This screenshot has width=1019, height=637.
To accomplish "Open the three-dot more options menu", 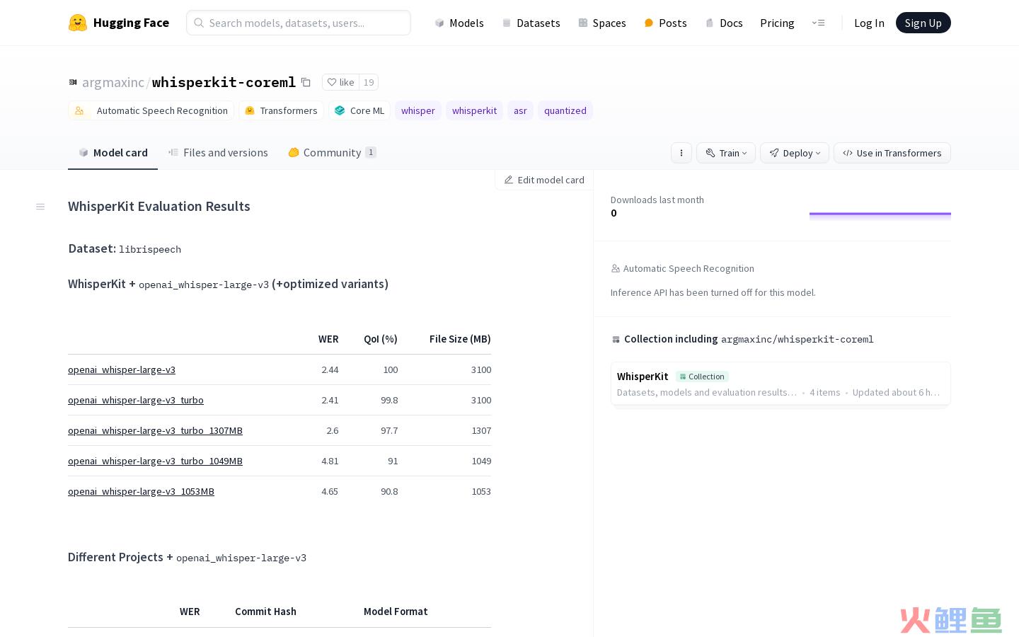I will point(681,153).
